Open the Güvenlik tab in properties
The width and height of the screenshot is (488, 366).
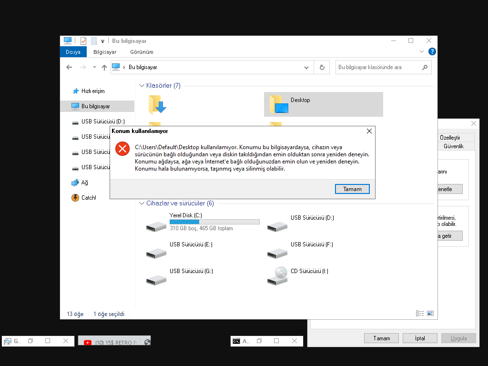click(454, 146)
